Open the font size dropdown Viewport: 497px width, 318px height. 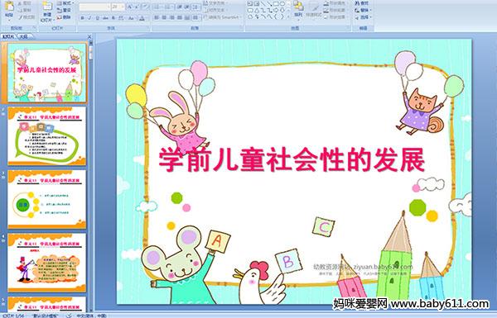[x=123, y=7]
